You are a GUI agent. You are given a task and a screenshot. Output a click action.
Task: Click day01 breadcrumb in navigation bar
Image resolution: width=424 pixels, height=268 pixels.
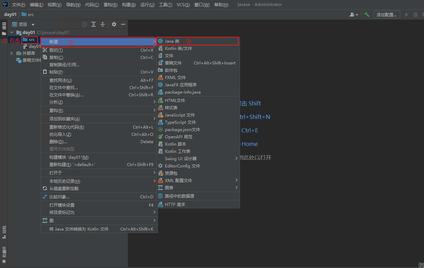tap(10, 15)
